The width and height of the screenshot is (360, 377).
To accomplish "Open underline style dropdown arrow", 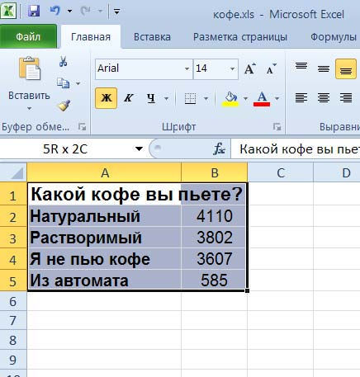I will [166, 98].
